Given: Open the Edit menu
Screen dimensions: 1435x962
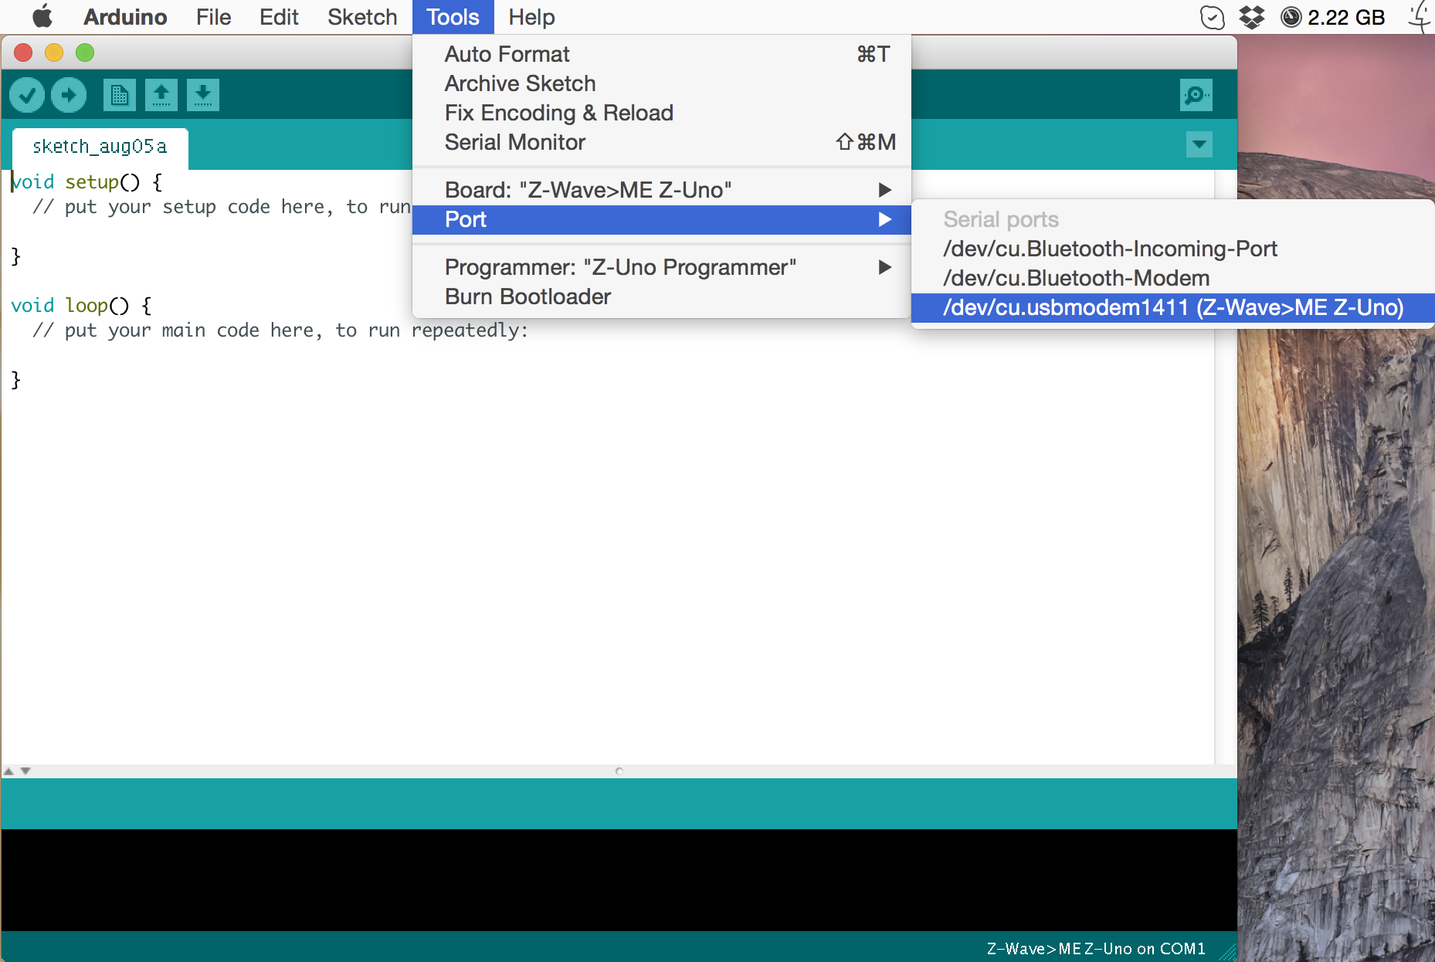Looking at the screenshot, I should click(279, 17).
